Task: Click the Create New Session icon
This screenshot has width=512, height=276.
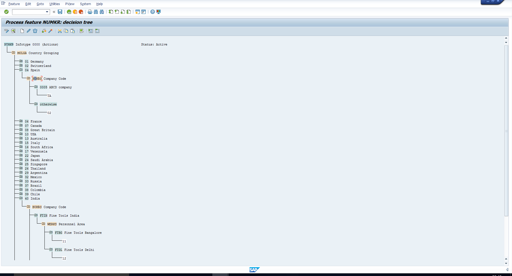Action: [138, 12]
